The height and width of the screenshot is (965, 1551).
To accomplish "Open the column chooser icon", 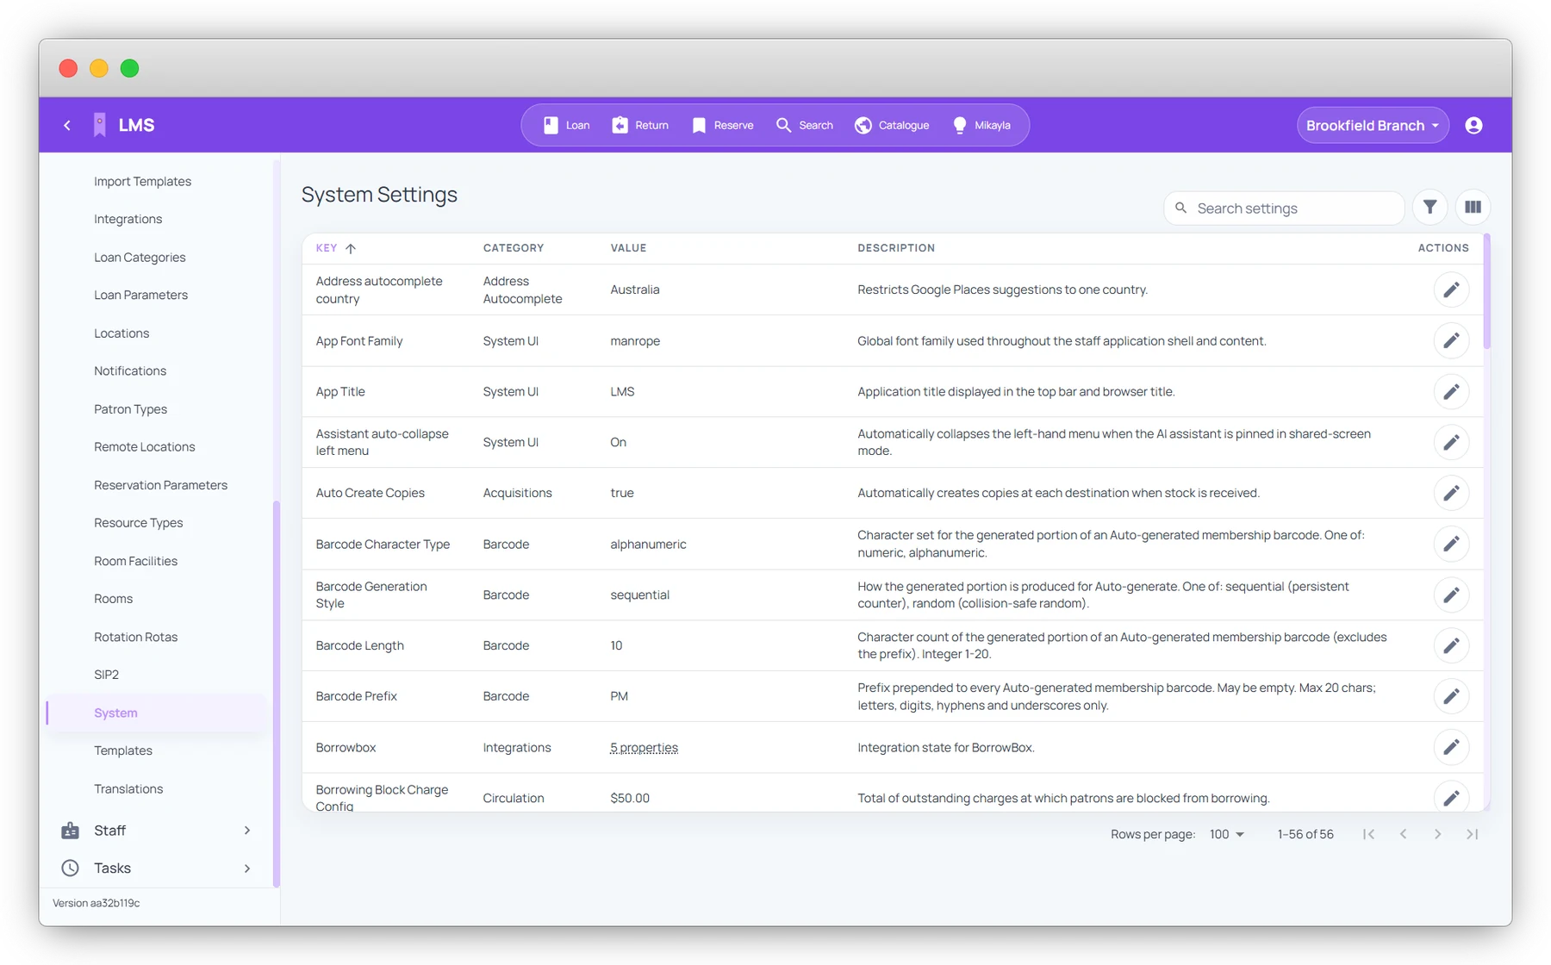I will pos(1473,208).
